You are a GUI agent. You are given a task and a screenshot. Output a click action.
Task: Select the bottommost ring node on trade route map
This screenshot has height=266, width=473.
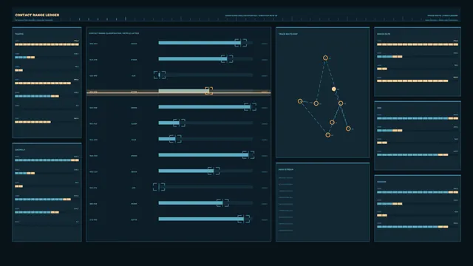click(x=328, y=134)
